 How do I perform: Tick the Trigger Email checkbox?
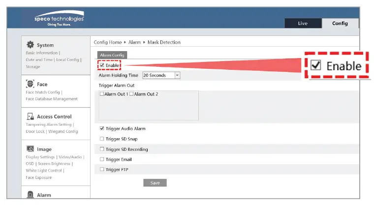(102, 159)
